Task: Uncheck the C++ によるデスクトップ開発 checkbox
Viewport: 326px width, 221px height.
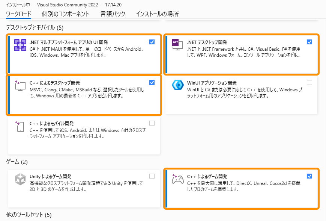Action: coord(152,83)
